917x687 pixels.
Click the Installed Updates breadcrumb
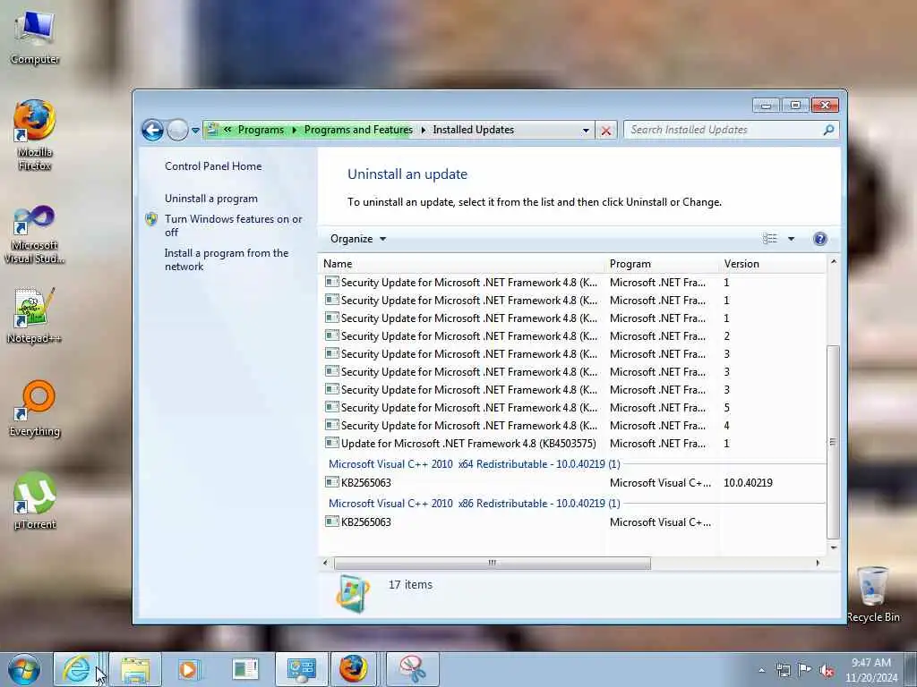coord(473,130)
